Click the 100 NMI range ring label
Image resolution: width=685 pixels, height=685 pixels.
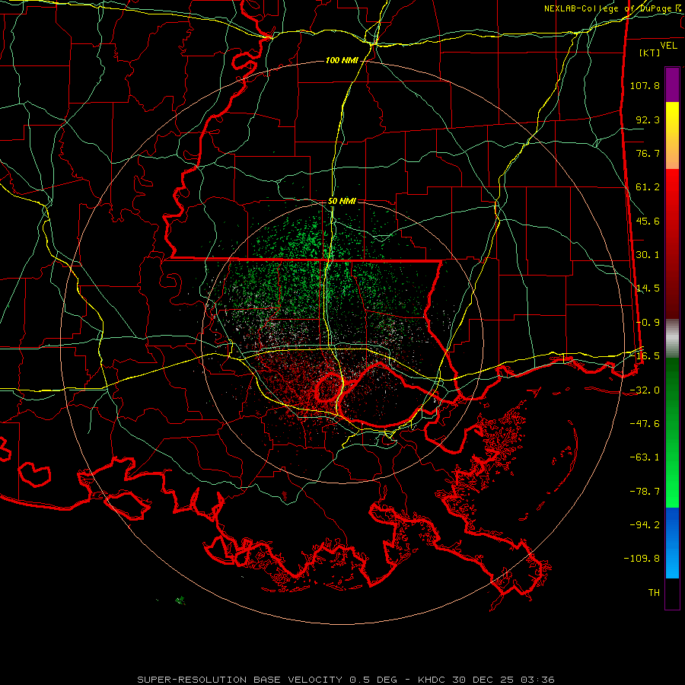click(342, 60)
